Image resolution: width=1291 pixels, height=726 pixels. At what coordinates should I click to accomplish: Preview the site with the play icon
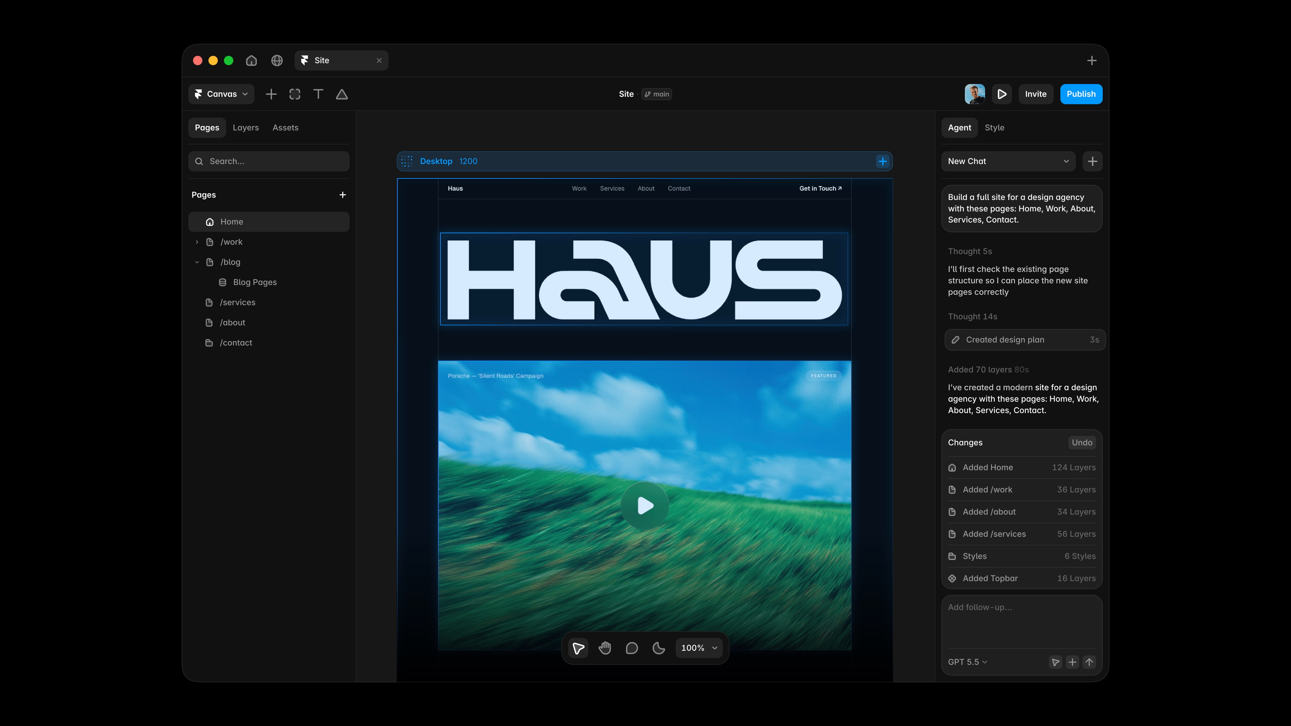click(x=1002, y=94)
